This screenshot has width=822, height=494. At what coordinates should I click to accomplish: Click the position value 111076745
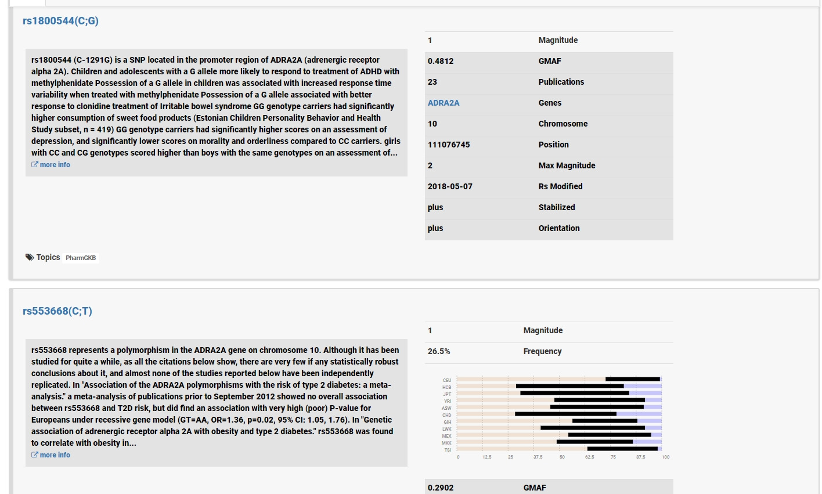point(449,145)
